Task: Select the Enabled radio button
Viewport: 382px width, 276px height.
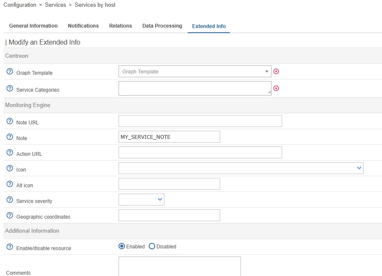Action: [x=122, y=246]
